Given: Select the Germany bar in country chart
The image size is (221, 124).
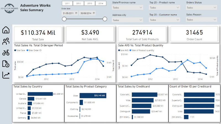Looking at the screenshot, I should click(x=29, y=118).
